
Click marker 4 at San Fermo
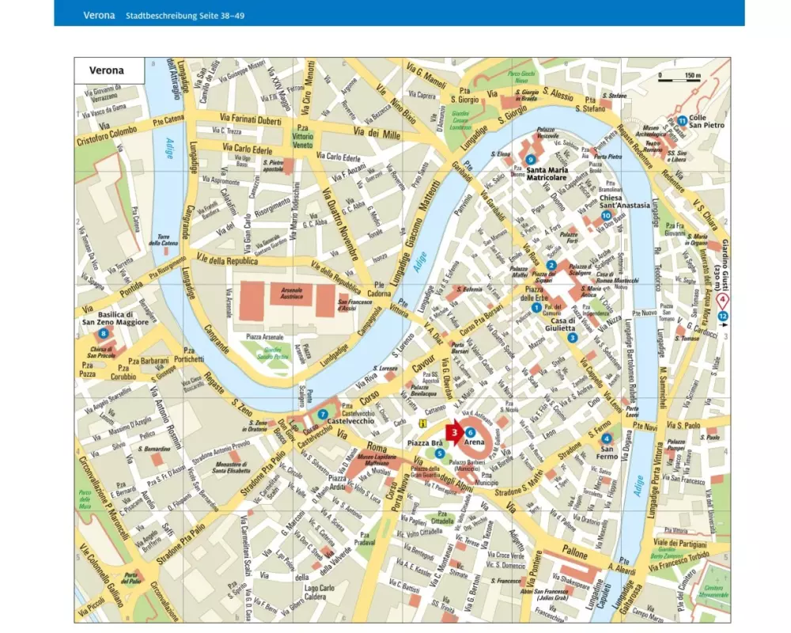tap(607, 438)
